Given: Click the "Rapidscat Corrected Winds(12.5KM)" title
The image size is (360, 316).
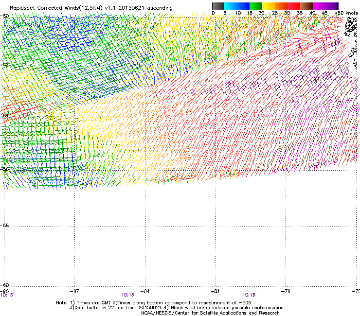Looking at the screenshot, I should coord(56,8).
